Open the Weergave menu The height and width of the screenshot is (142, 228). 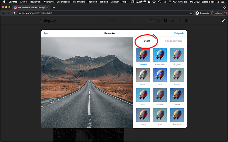[x=48, y=2]
